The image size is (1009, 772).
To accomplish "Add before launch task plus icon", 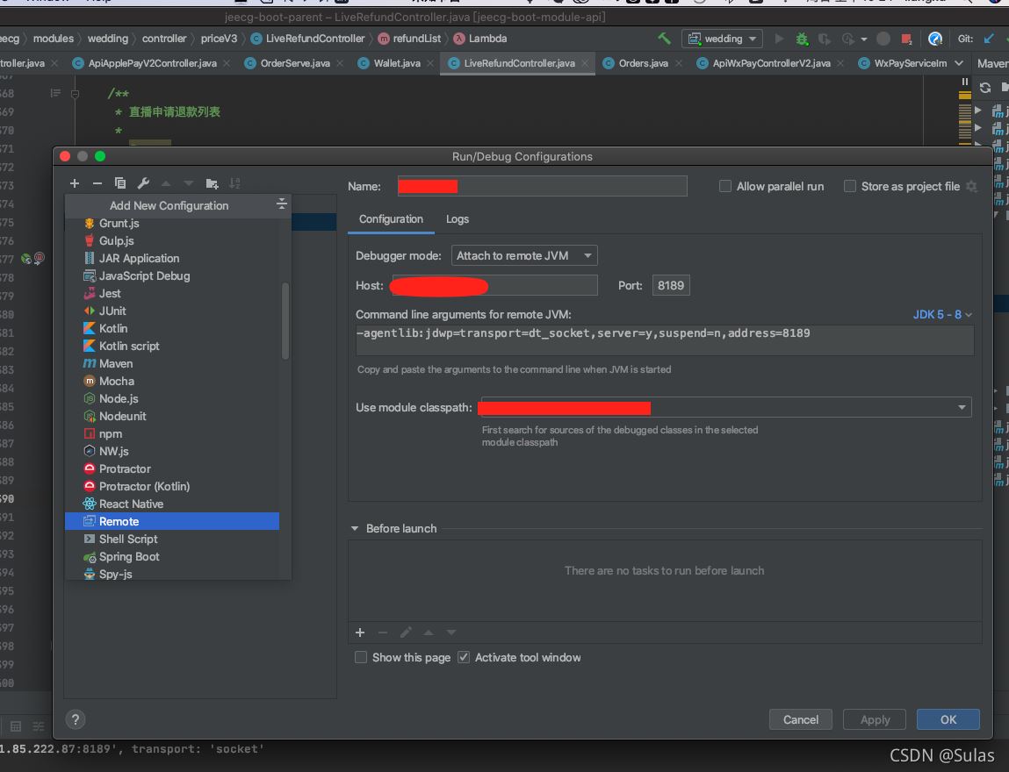I will click(x=360, y=633).
